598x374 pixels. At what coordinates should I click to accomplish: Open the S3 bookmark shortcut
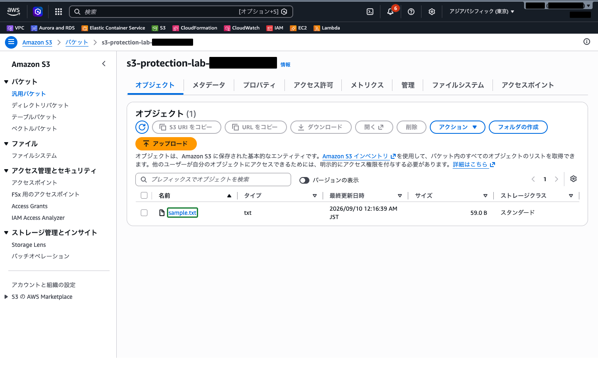[159, 28]
